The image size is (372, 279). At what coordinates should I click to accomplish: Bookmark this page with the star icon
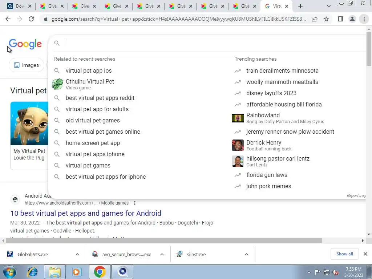(326, 19)
